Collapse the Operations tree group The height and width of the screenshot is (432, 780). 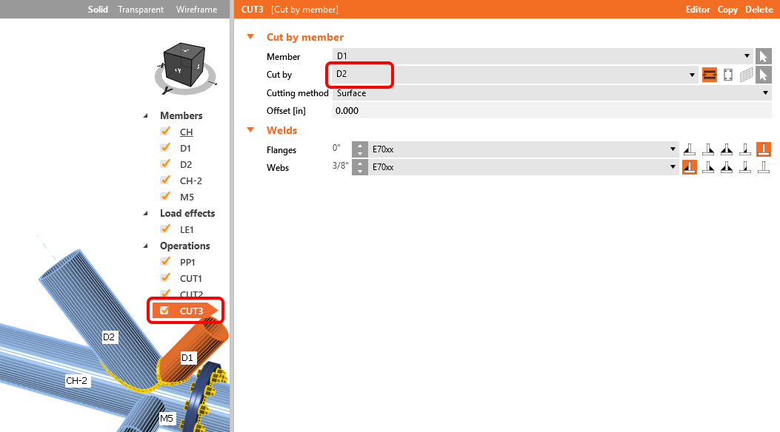pos(146,246)
